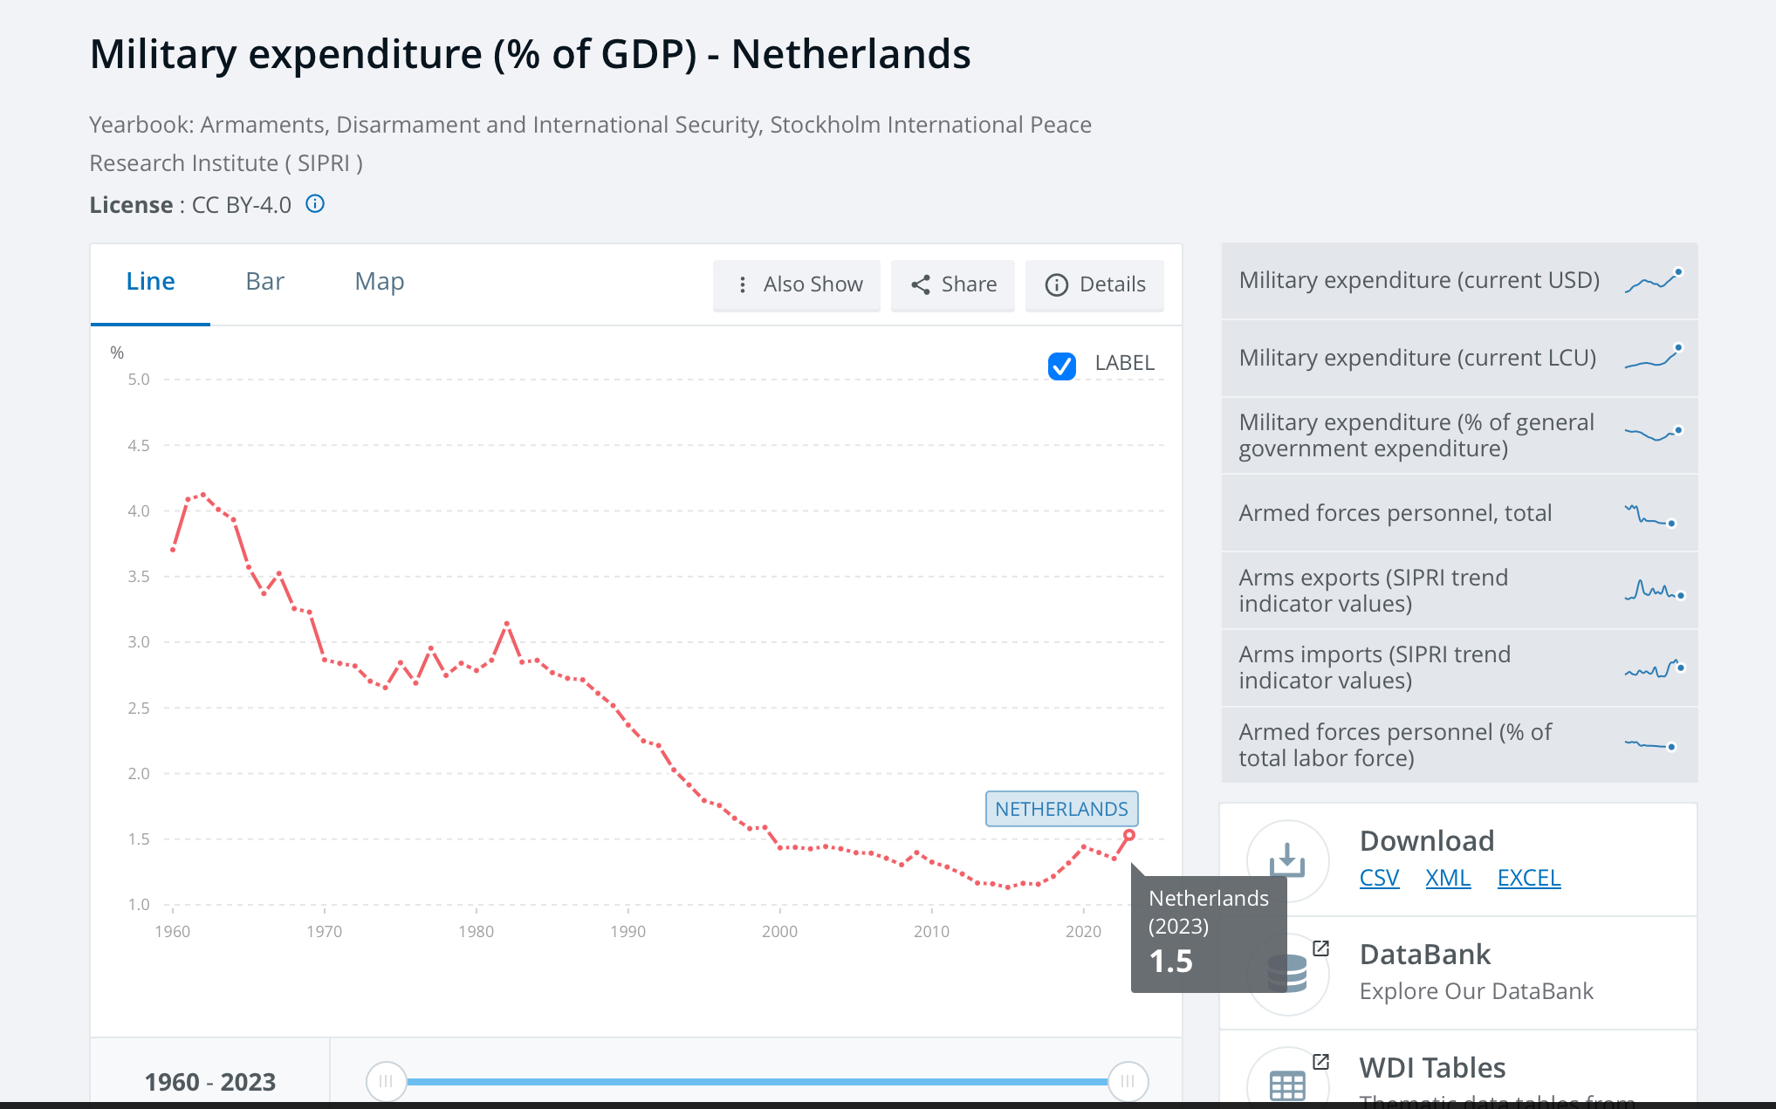
Task: Click the license info icon
Action: coord(315,204)
